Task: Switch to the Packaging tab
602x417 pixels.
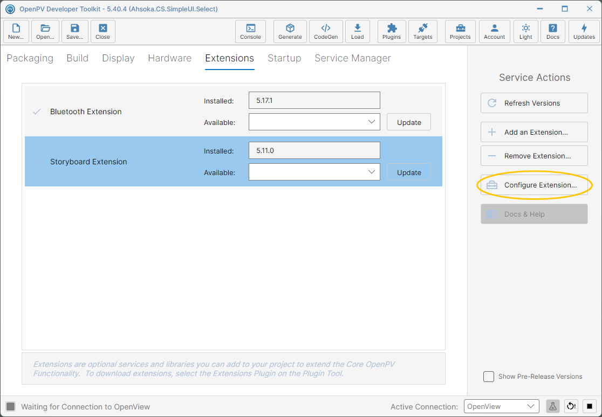Action: 30,58
